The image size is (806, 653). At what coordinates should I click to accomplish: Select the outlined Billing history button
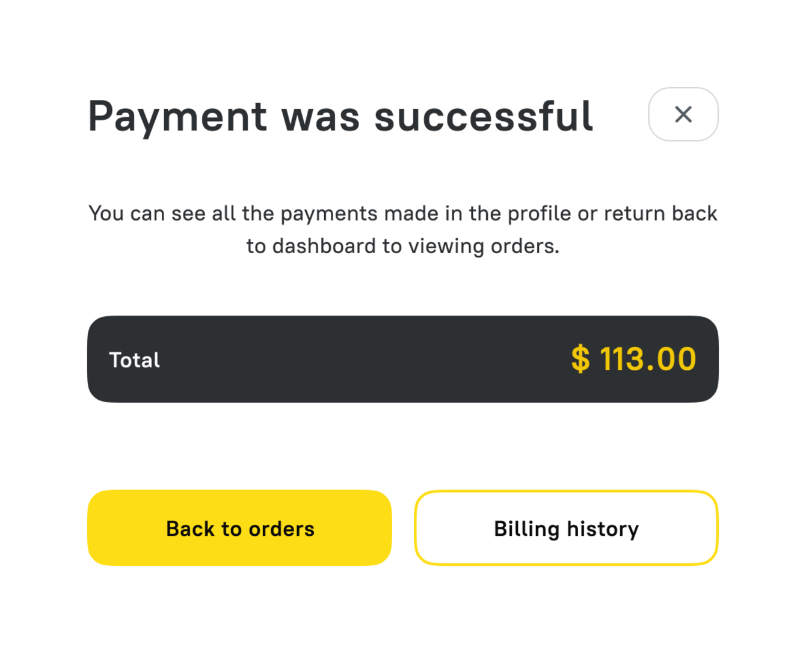pos(566,528)
